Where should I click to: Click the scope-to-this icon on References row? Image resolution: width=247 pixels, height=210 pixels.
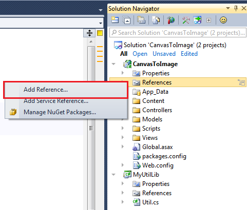tap(241, 82)
